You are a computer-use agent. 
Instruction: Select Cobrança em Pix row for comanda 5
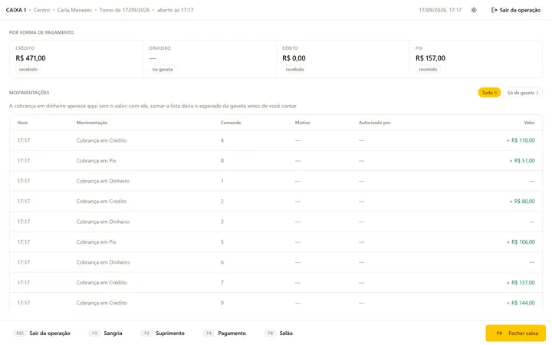(276, 242)
